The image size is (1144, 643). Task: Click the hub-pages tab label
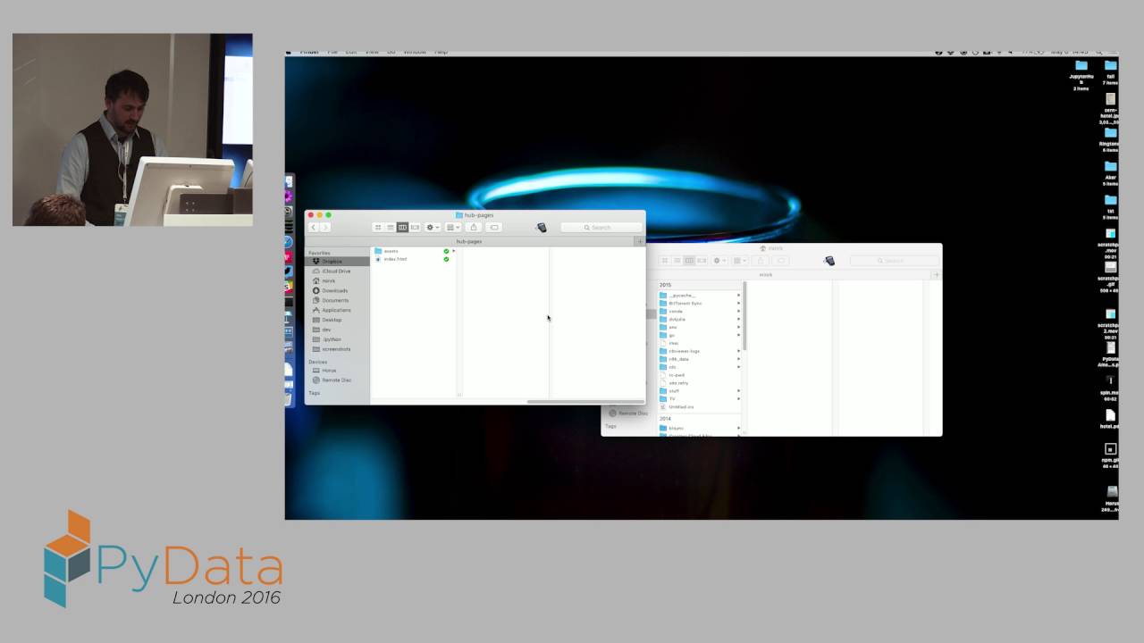(469, 241)
